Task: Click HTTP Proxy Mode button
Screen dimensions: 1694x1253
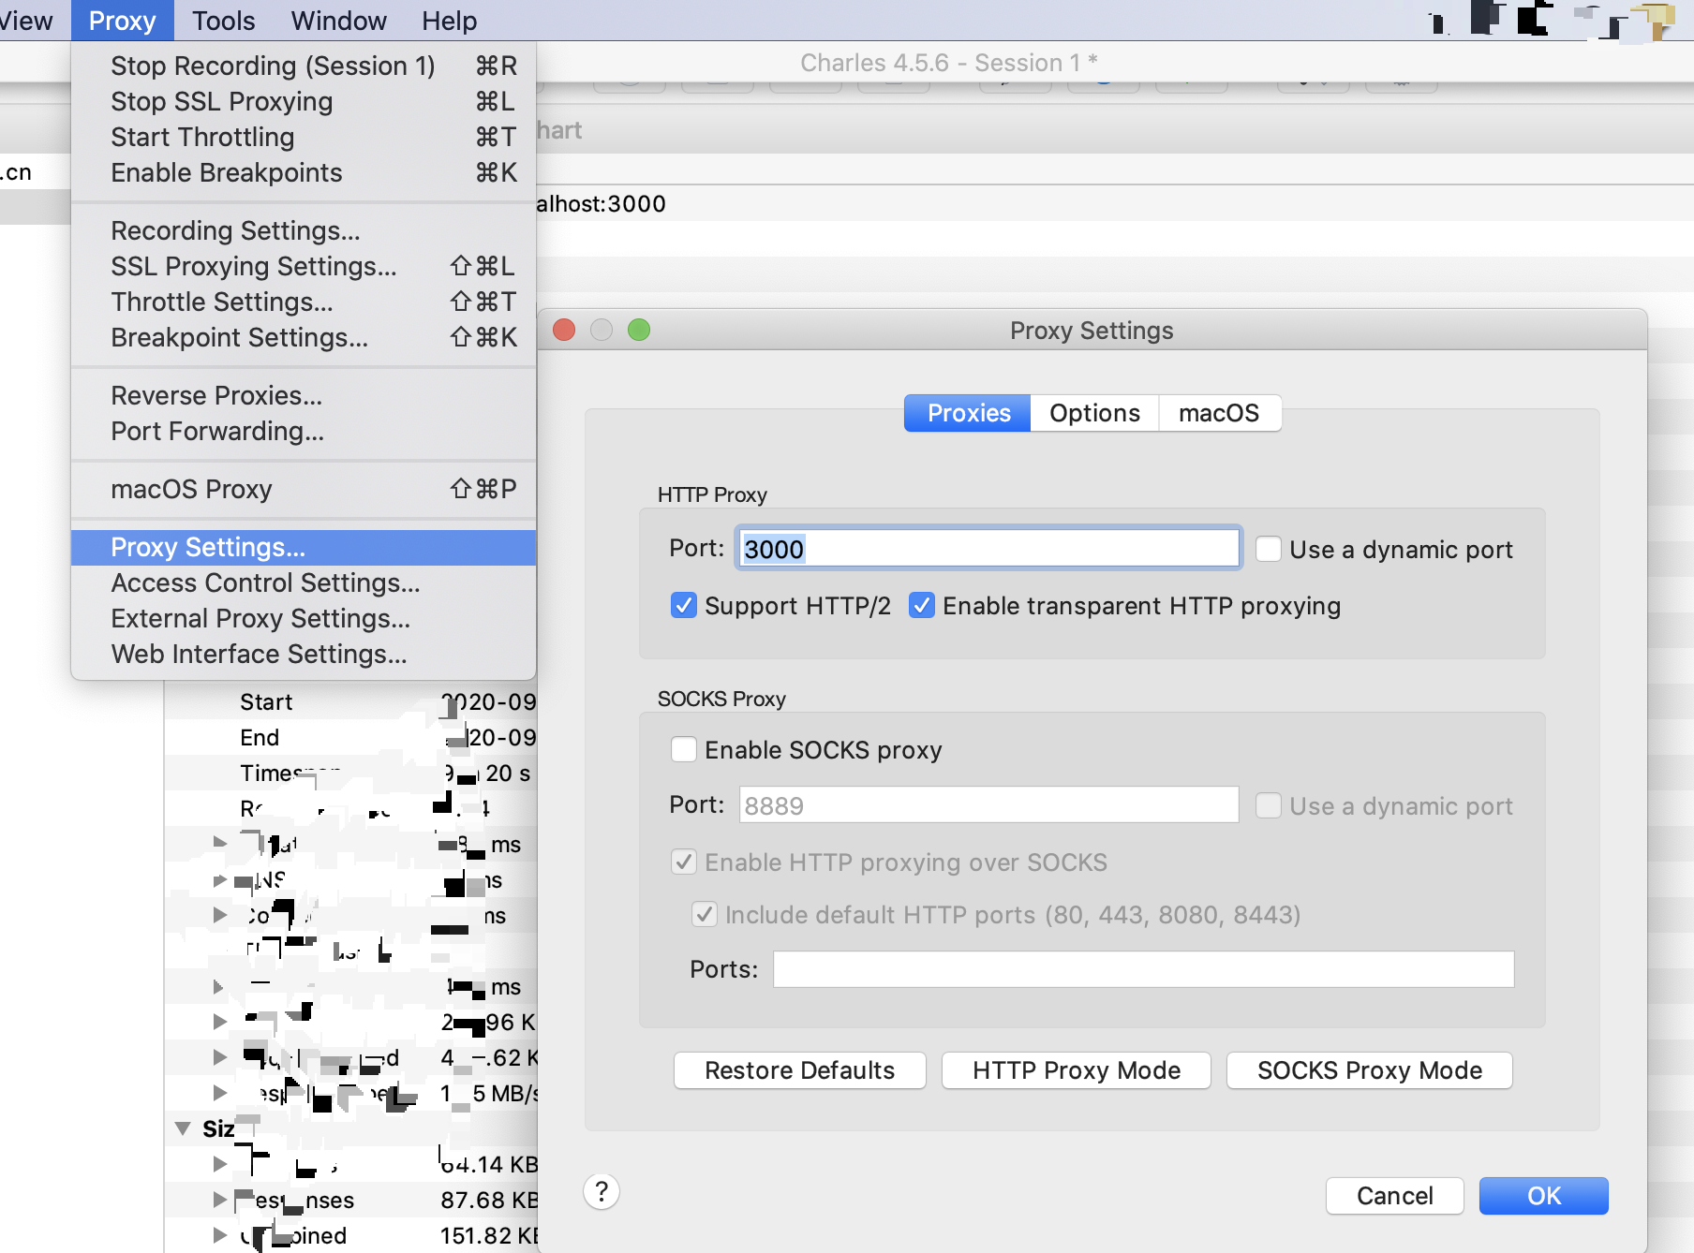Action: click(1076, 1070)
